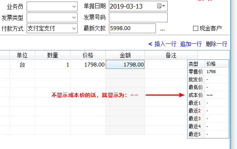Click the 零售价 value 1798

click(x=211, y=72)
